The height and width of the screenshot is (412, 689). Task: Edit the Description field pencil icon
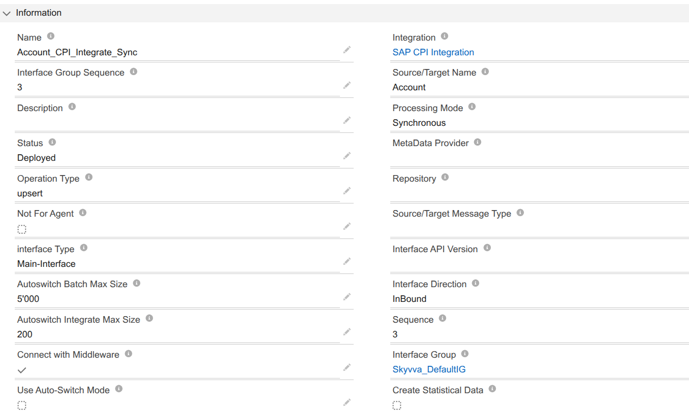click(x=347, y=120)
